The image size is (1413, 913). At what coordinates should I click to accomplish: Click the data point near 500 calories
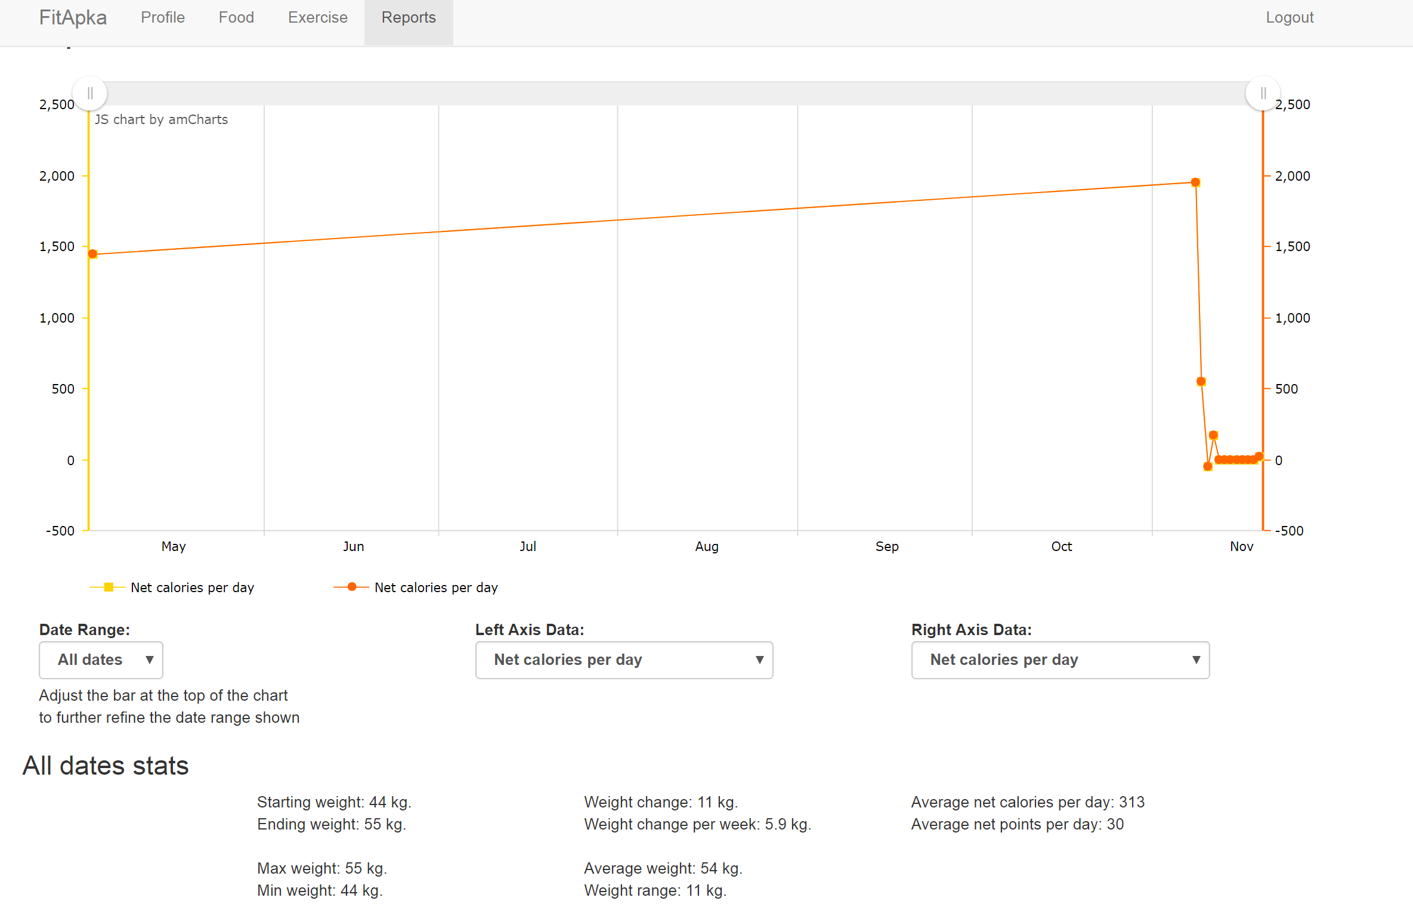tap(1201, 382)
